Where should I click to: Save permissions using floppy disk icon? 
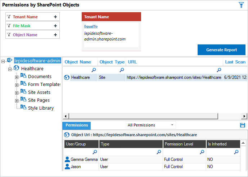point(243,125)
